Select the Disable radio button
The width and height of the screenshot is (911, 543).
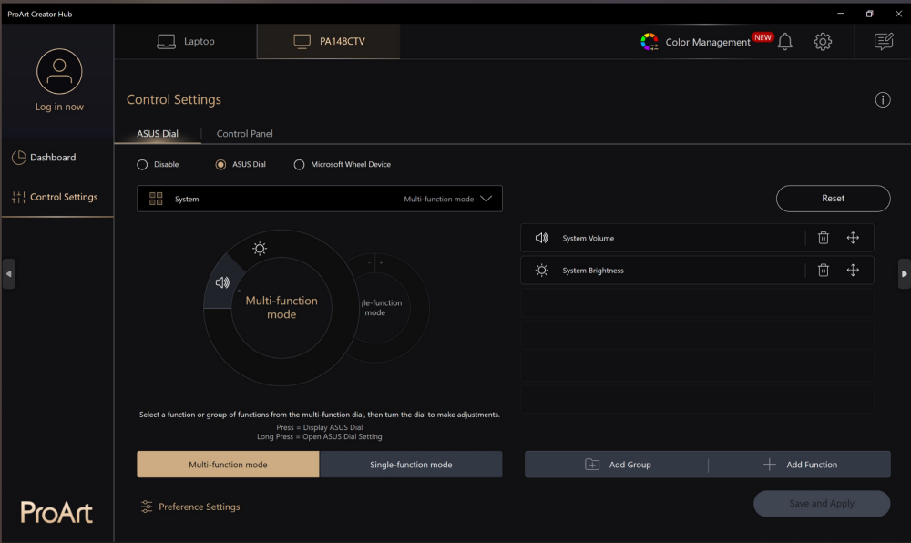[x=142, y=164]
